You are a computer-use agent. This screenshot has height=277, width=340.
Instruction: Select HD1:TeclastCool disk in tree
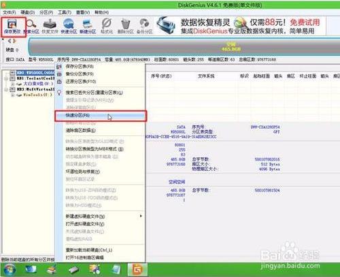pos(35,78)
